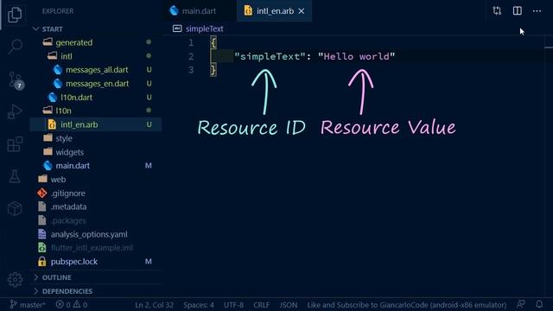This screenshot has height=311, width=553.
Task: Click the "Hello world" string value
Action: 356,56
